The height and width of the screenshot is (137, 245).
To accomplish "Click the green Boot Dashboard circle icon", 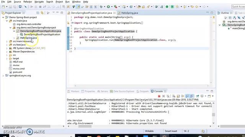I will (167, 7).
